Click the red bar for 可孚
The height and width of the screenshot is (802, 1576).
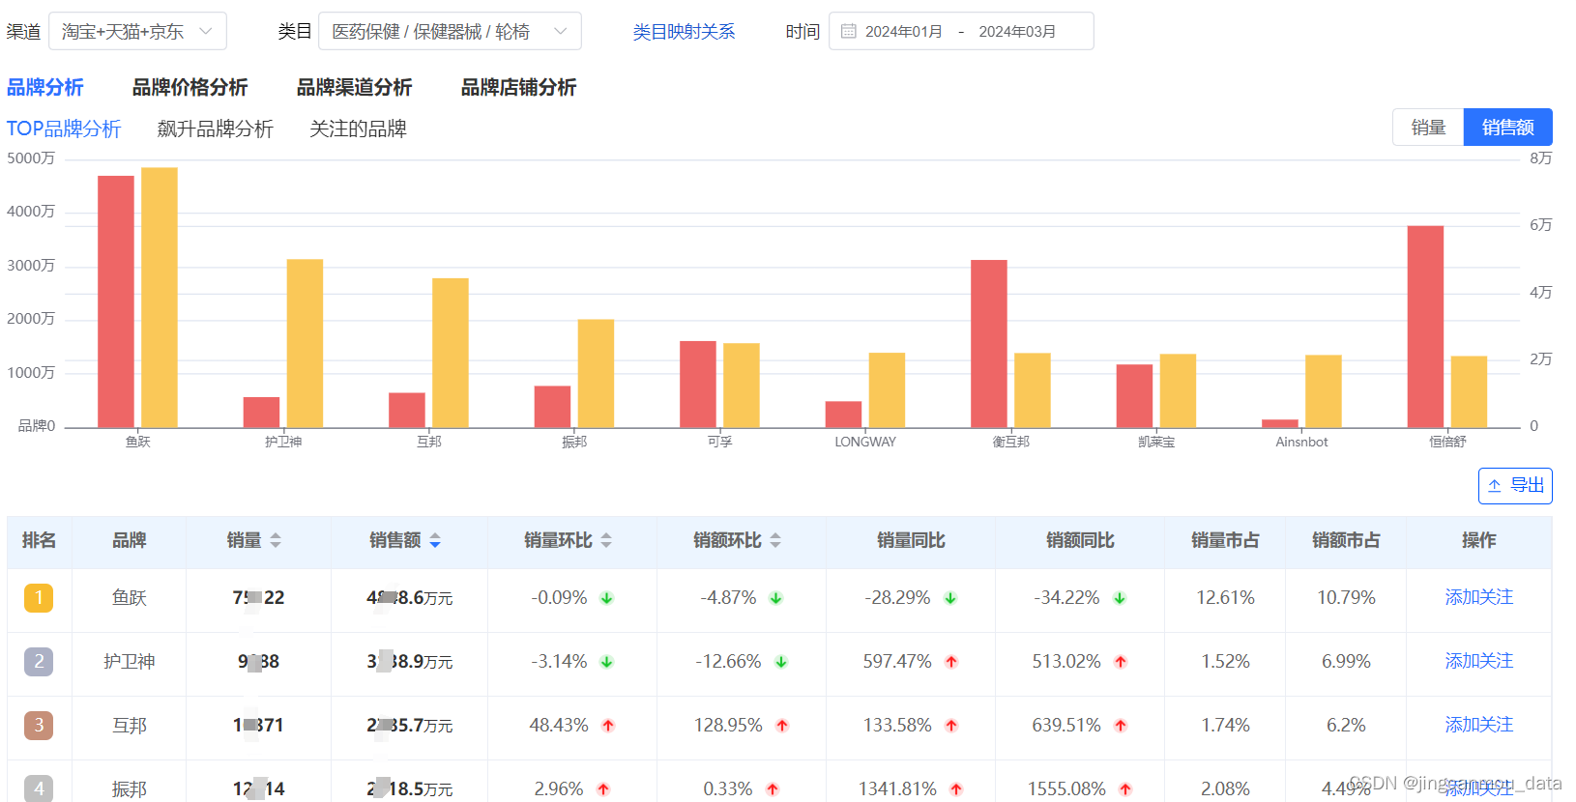click(x=698, y=384)
